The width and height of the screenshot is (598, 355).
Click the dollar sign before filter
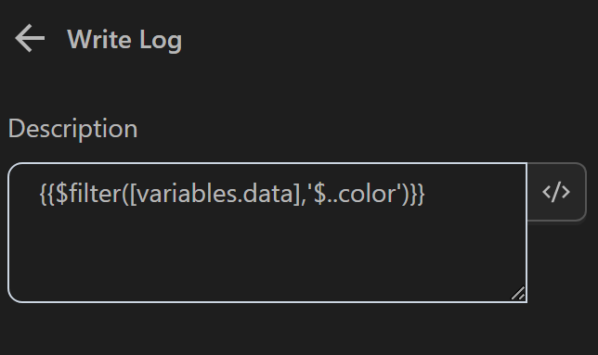tap(62, 194)
